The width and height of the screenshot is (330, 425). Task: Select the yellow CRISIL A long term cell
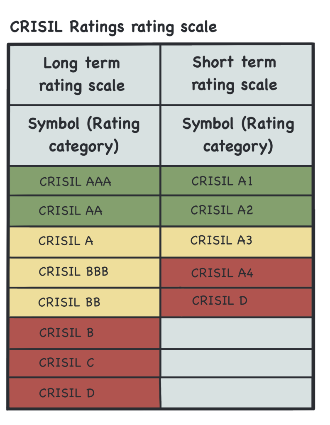[x=84, y=241]
